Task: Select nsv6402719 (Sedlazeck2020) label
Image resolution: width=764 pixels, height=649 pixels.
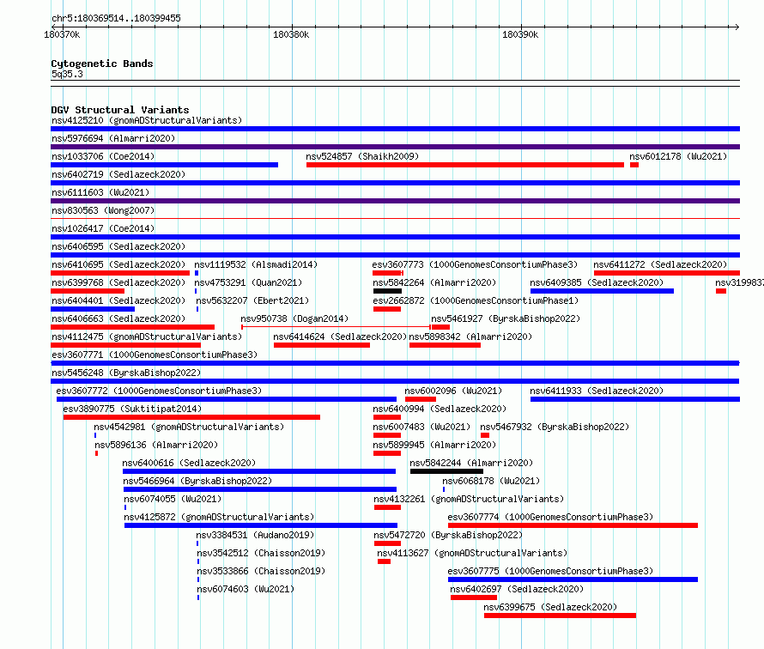Action: tap(118, 174)
